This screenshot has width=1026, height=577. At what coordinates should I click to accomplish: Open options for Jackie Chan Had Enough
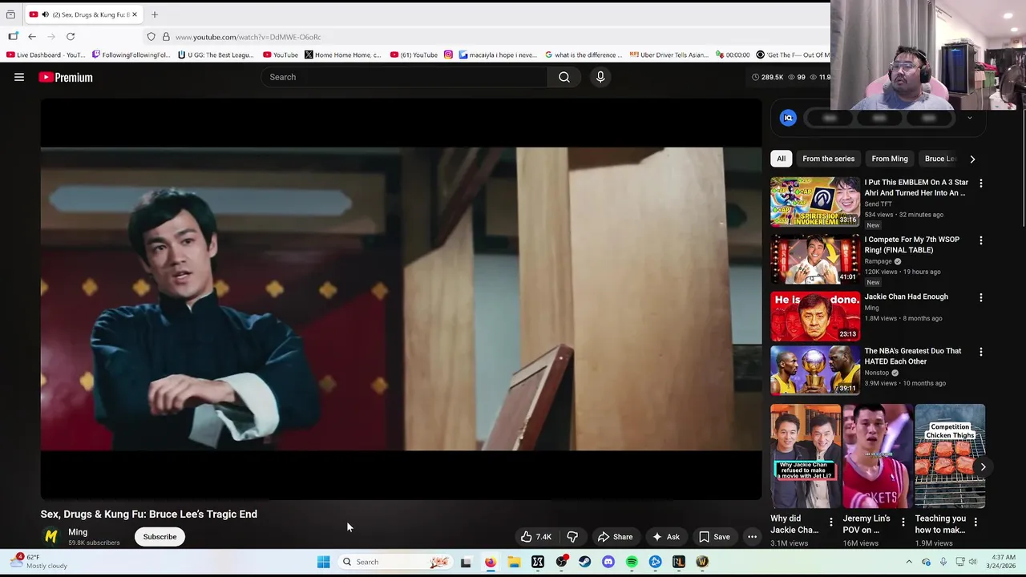tap(980, 297)
